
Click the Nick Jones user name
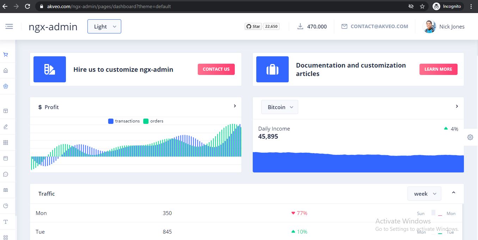coord(452,26)
